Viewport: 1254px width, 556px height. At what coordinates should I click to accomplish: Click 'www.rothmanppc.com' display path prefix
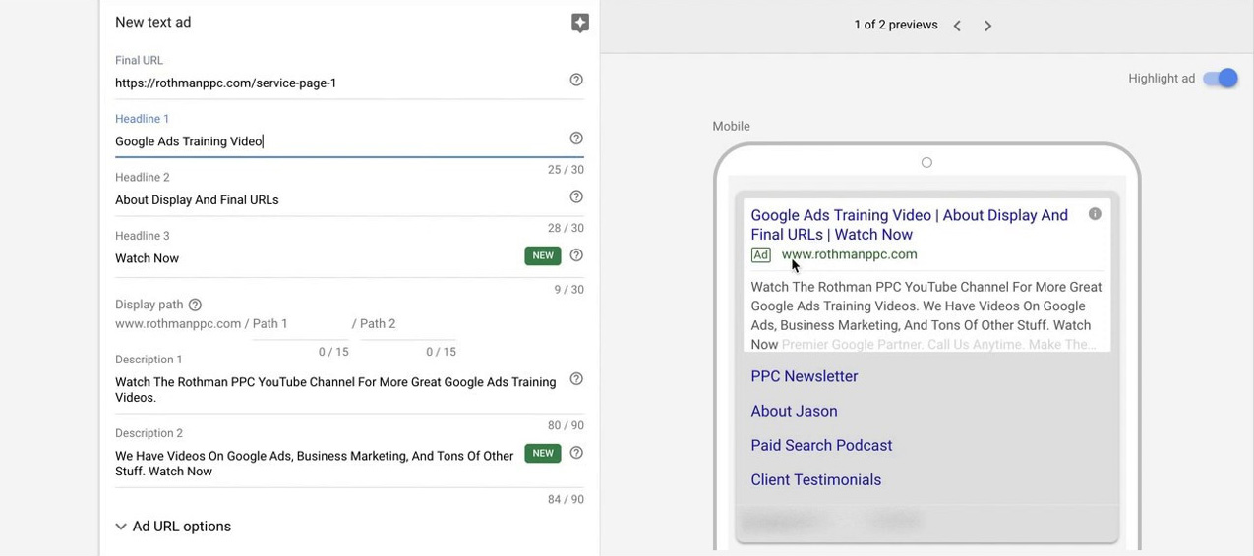tap(178, 323)
